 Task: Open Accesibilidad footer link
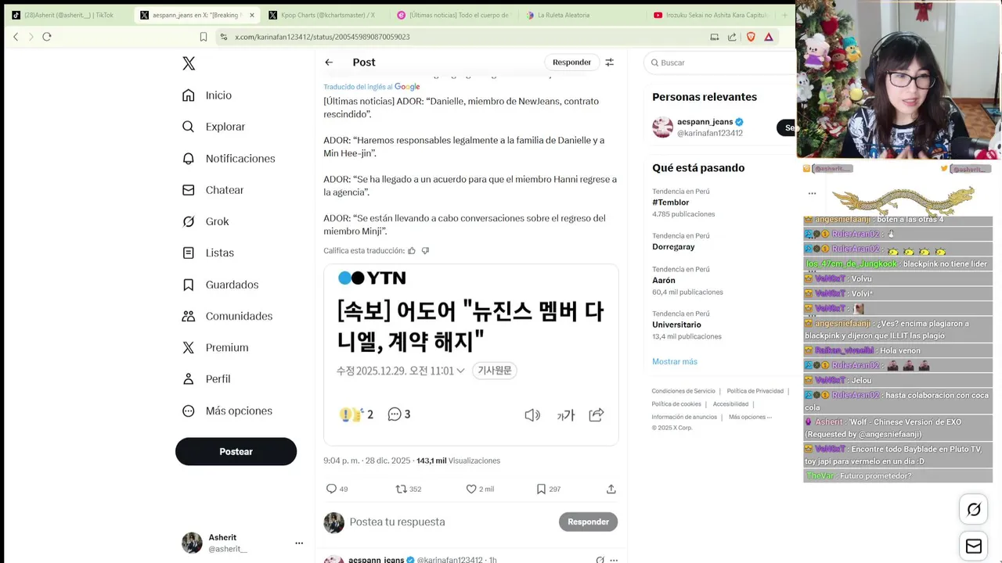(x=730, y=404)
